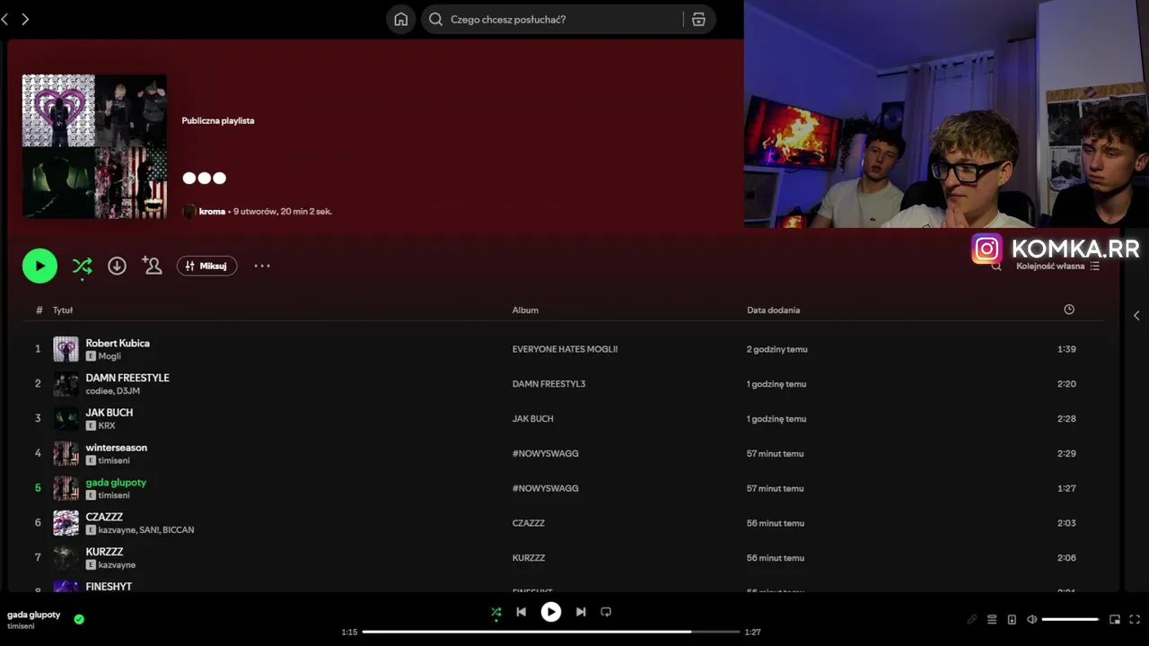Image resolution: width=1149 pixels, height=646 pixels.
Task: Seek on the playback progress bar
Action: (x=551, y=632)
